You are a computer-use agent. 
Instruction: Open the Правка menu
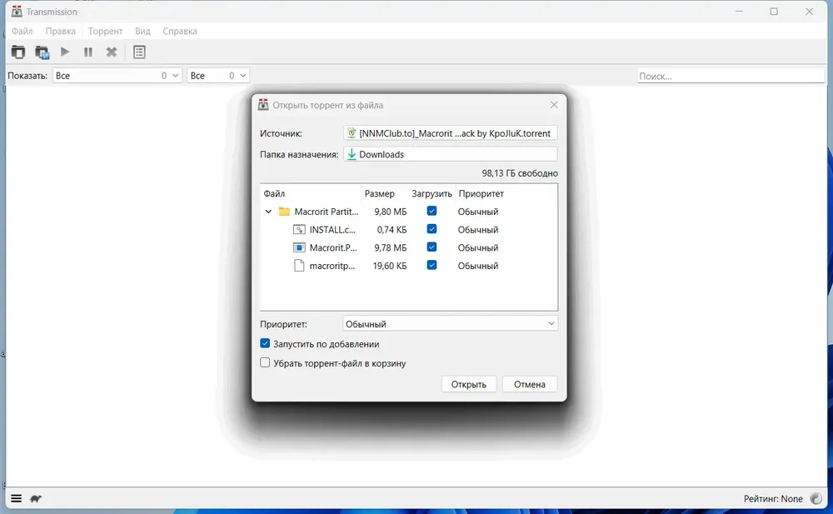(61, 31)
